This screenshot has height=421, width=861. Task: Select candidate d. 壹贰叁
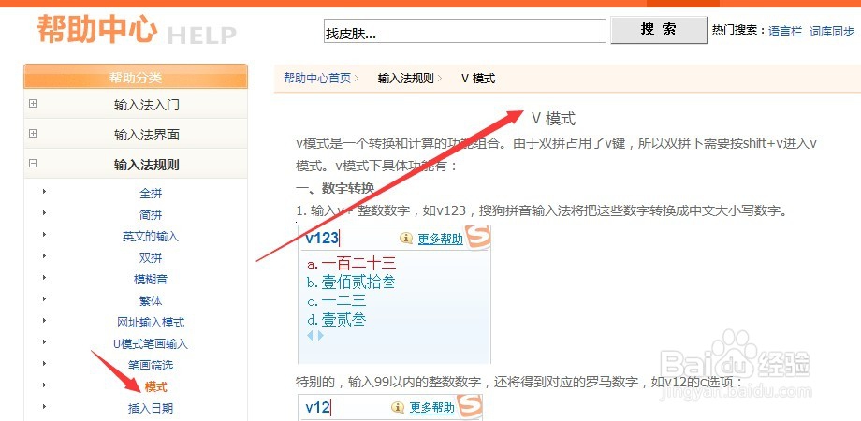click(337, 319)
